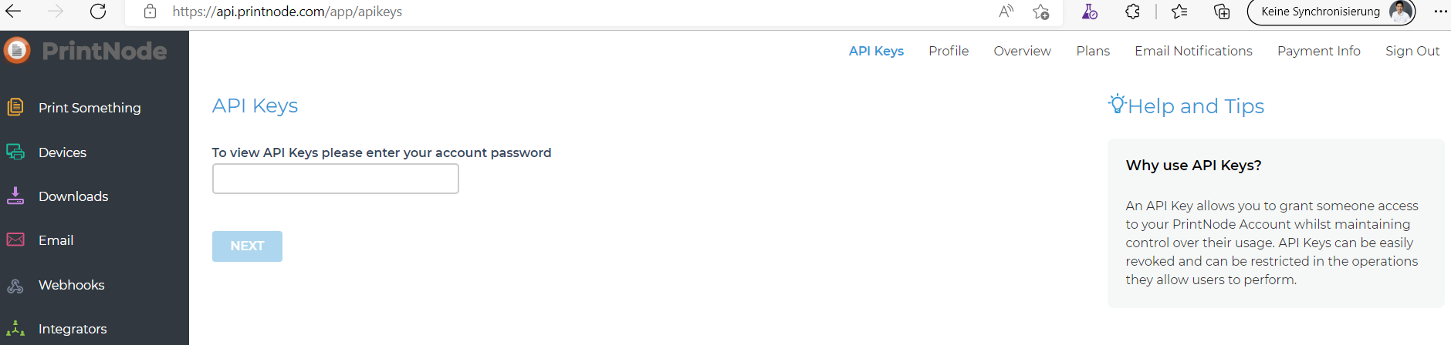Open the Keine Synchronisierung profile button
Screen dimensions: 1451x345
pyautogui.click(x=1331, y=12)
